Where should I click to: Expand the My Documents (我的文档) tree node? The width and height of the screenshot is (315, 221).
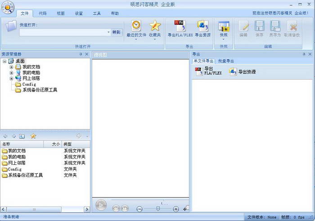point(11,66)
